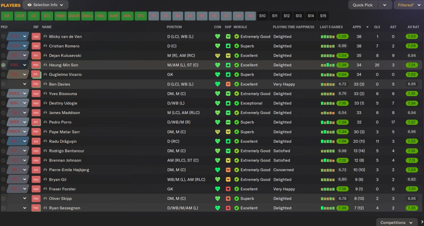This screenshot has height=226, width=424.
Task: Select substitute slot S15
Action: 323,16
